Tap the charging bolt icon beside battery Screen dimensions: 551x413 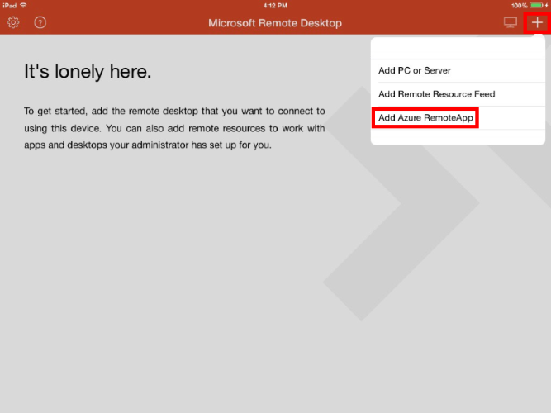(546, 5)
